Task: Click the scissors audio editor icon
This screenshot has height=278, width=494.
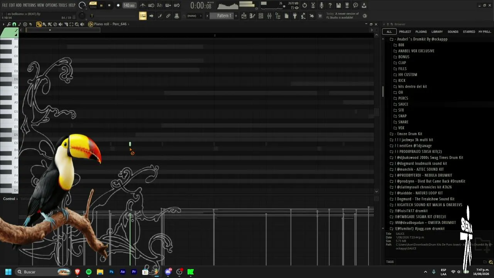Action: [x=313, y=5]
